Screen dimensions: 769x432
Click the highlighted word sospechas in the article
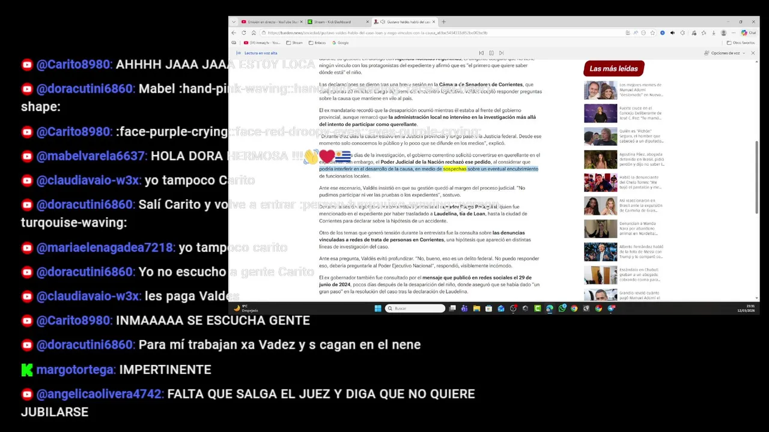455,169
